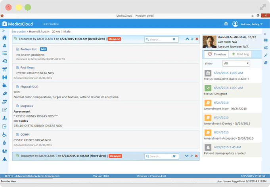Screen dimensions: 270x187
Task: Open the book icon in right sidebar
Action: click(266, 63)
